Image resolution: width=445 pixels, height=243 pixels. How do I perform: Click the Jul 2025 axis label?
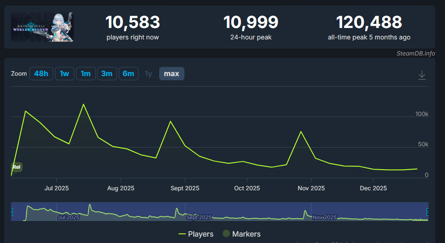(x=56, y=188)
